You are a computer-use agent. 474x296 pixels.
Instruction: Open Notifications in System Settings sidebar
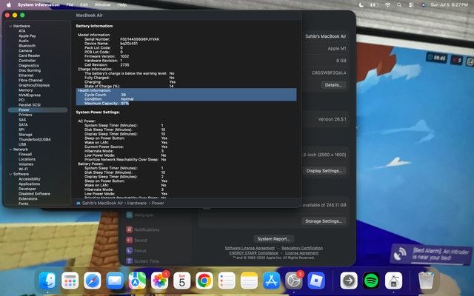click(143, 229)
